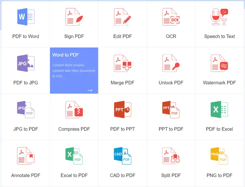Screen dimensions: 245x187
Task: Click the JPG to PDF label
Action: (x=26, y=129)
